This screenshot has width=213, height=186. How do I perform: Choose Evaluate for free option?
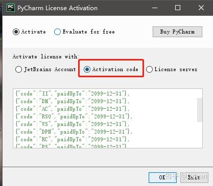click(57, 32)
